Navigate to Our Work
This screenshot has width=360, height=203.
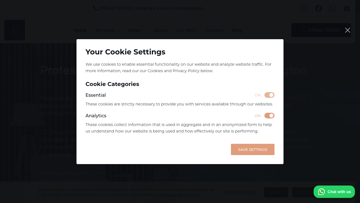point(186,30)
